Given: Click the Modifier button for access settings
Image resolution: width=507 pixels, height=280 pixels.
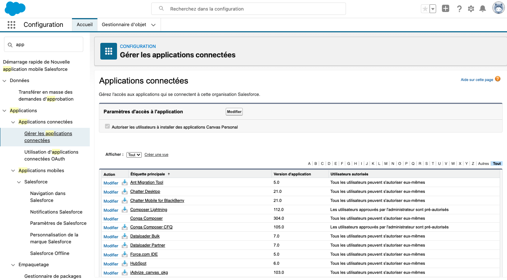Looking at the screenshot, I should (x=234, y=112).
